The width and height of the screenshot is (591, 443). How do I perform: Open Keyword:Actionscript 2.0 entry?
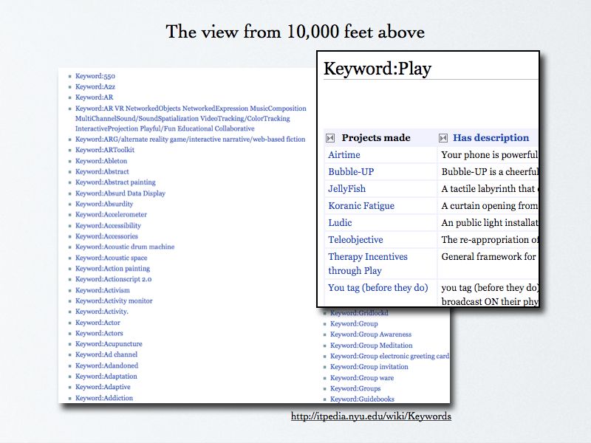tap(113, 280)
